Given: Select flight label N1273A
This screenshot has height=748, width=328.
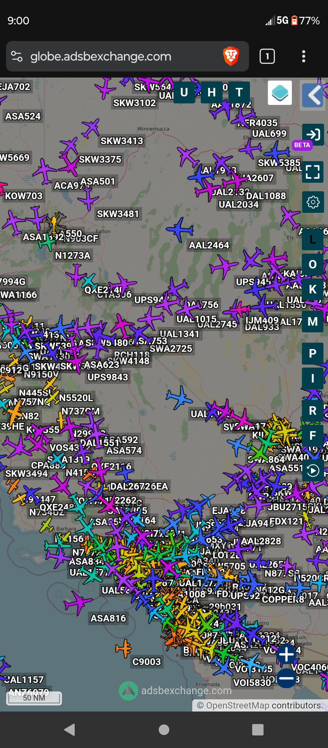Looking at the screenshot, I should [73, 255].
